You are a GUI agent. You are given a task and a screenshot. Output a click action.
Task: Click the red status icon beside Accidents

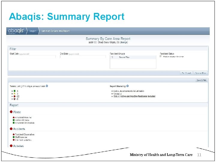[x=11, y=129]
